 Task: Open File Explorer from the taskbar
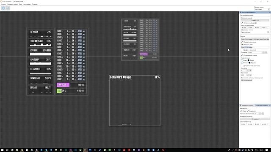click(17, 150)
